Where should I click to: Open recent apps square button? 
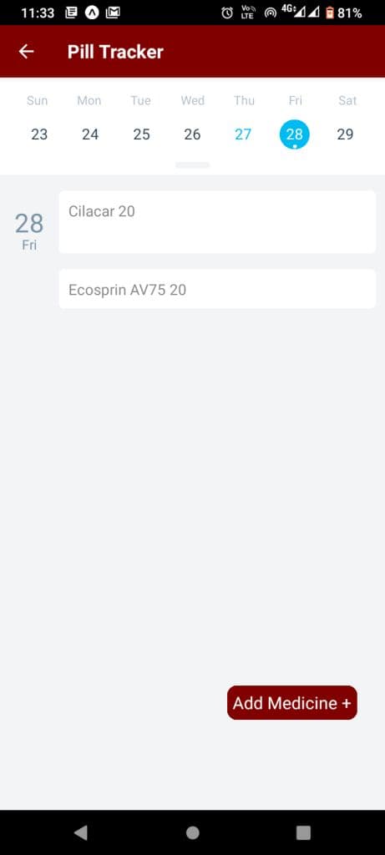[x=303, y=832]
